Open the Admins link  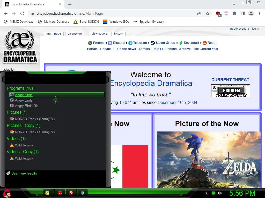click(x=144, y=49)
